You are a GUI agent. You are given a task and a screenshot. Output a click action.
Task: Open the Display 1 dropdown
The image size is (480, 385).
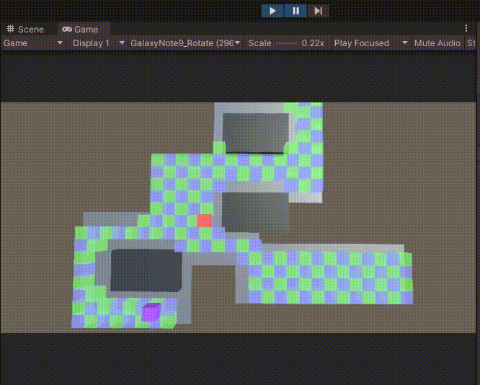click(98, 43)
